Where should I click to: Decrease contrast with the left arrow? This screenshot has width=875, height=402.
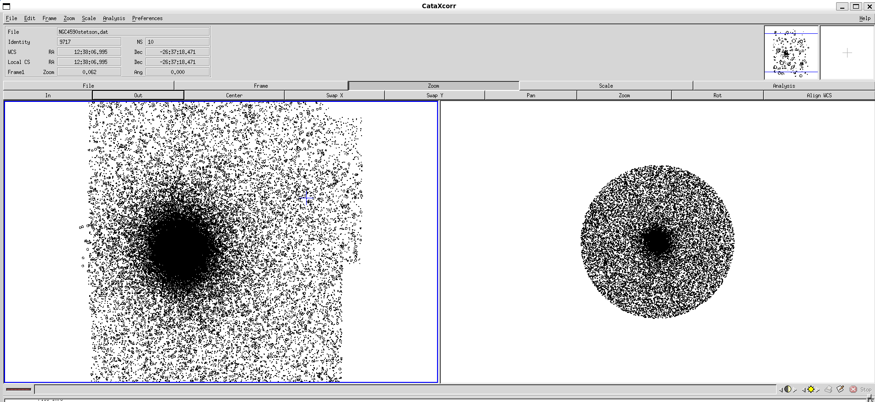[x=781, y=390]
